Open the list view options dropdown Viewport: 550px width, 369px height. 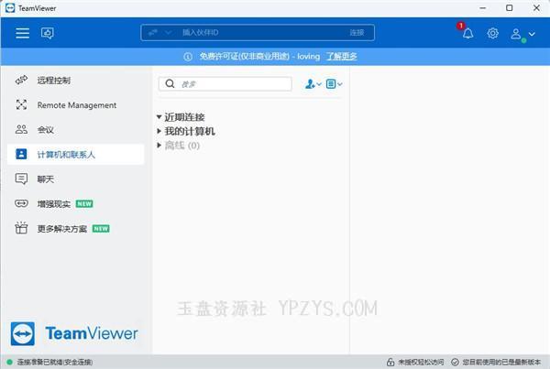coord(334,83)
